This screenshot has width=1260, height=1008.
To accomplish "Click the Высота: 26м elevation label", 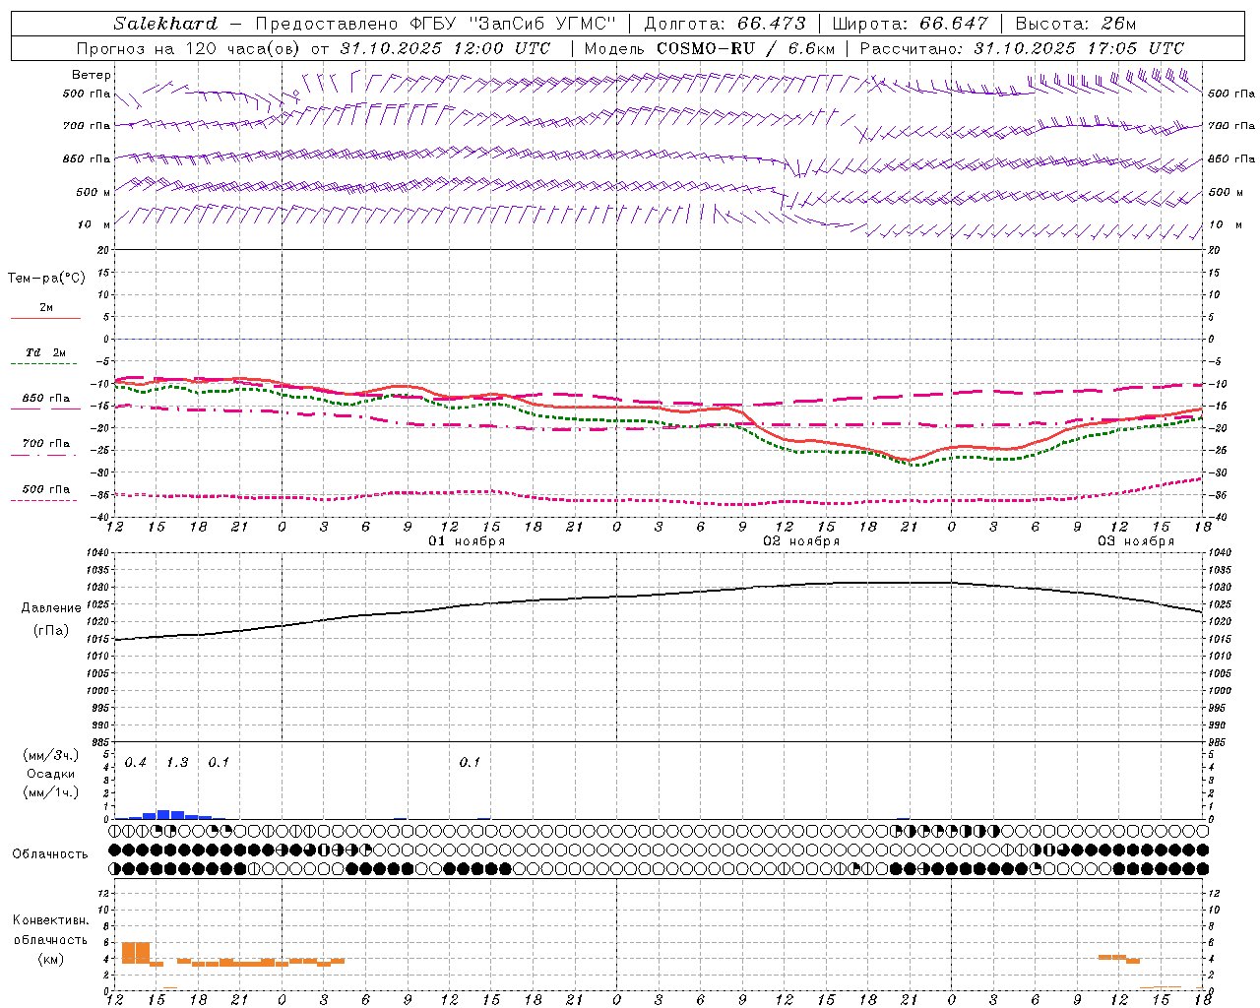I will (1076, 24).
